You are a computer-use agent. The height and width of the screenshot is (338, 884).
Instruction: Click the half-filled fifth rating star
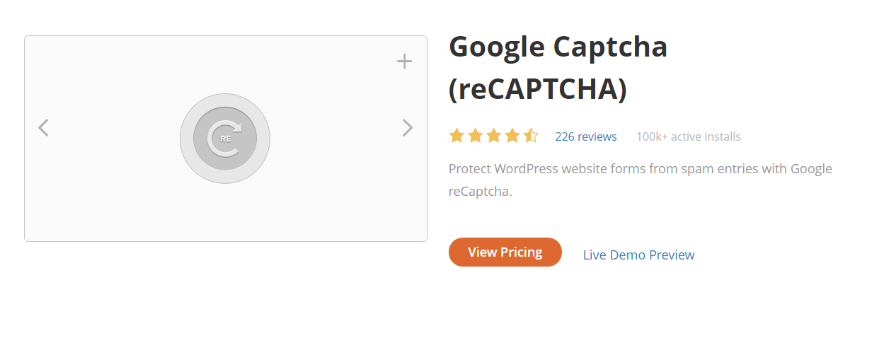coord(531,136)
